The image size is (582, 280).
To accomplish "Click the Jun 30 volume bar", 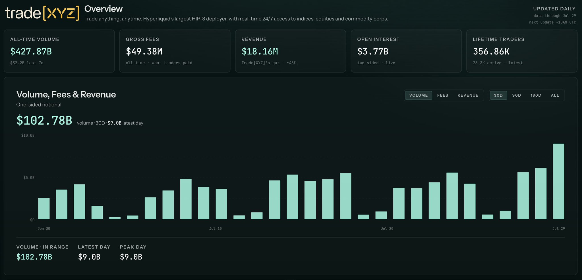I will 44,209.
